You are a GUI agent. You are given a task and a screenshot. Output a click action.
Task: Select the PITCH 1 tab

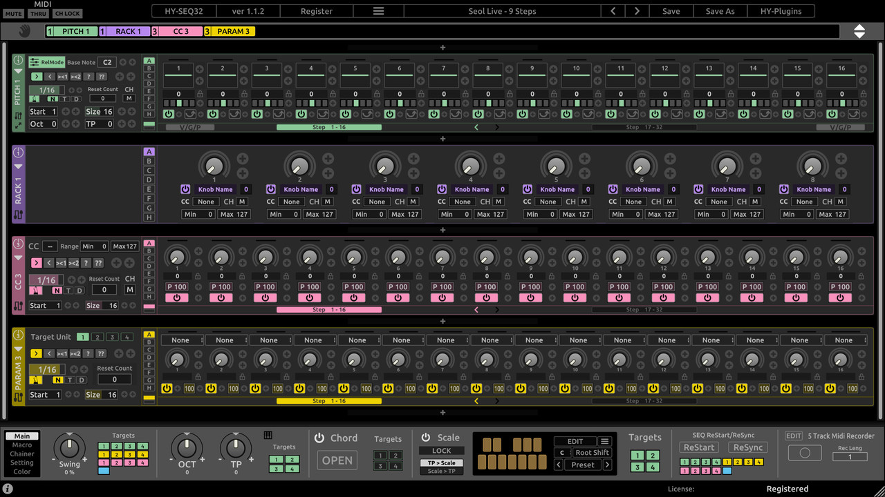72,31
